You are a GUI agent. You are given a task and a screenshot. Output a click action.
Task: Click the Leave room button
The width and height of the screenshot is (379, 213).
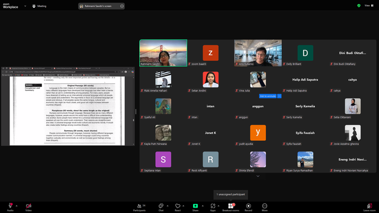370,207
